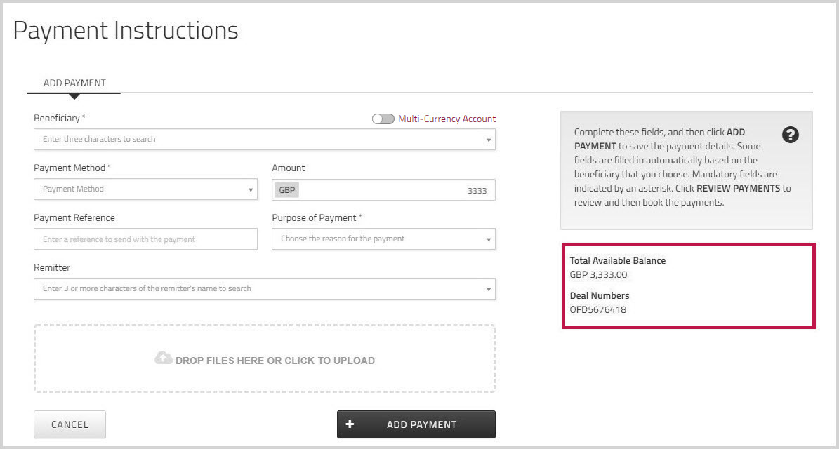Image resolution: width=839 pixels, height=449 pixels.
Task: Open the Purpose of Payment dropdown
Action: click(383, 239)
